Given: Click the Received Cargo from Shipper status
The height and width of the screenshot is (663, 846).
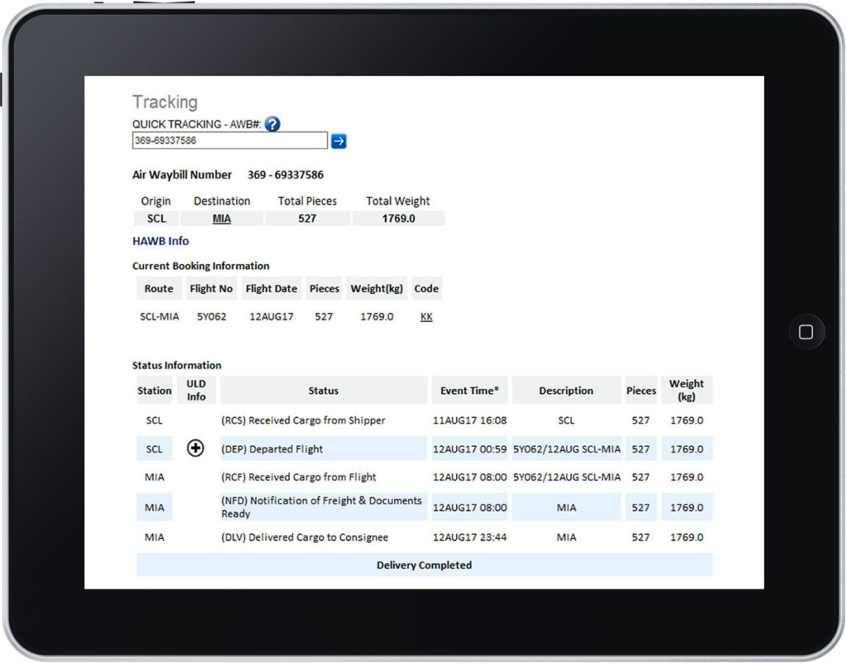Looking at the screenshot, I should pyautogui.click(x=303, y=420).
